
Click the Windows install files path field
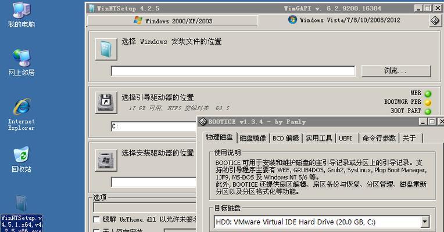pos(233,71)
